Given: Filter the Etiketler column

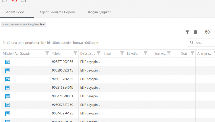Looking at the screenshot, I should click(146, 53).
